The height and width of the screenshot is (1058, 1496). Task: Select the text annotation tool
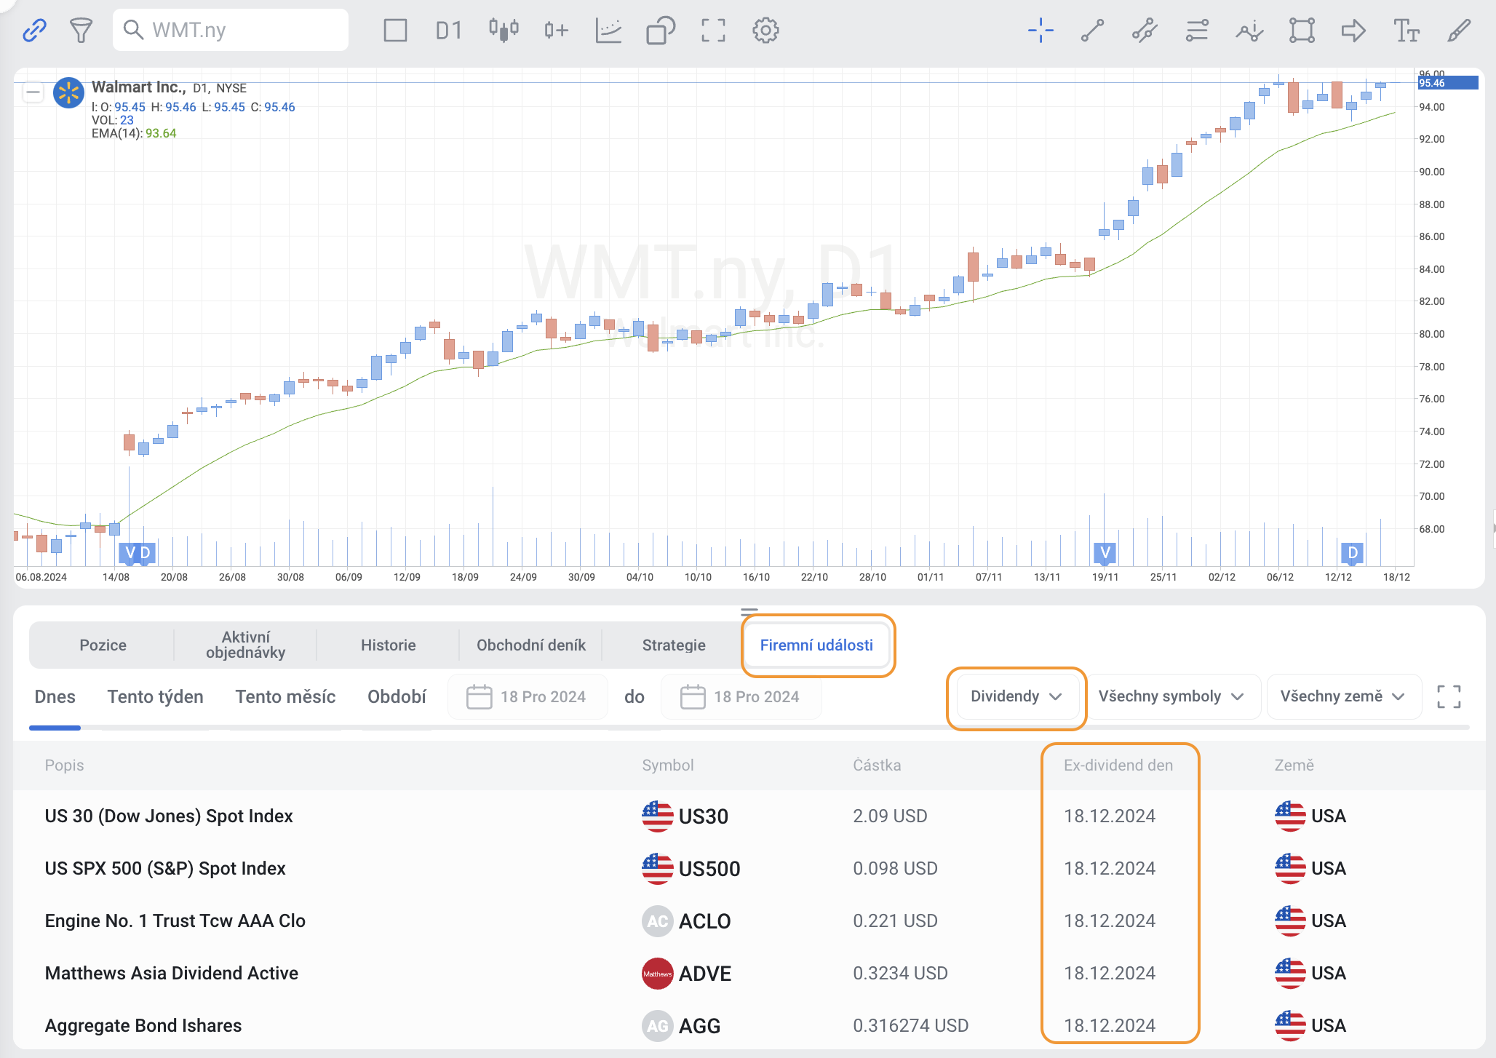(x=1406, y=31)
